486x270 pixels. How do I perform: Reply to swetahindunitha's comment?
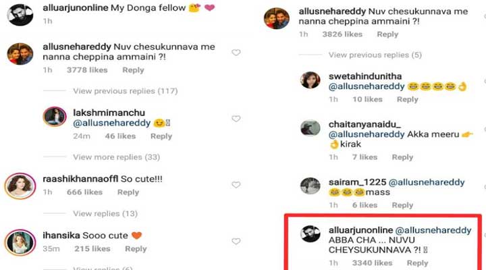(408, 99)
